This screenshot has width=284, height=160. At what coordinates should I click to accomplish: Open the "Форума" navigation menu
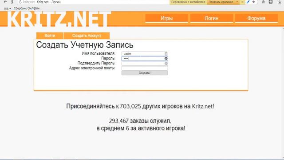(256, 18)
